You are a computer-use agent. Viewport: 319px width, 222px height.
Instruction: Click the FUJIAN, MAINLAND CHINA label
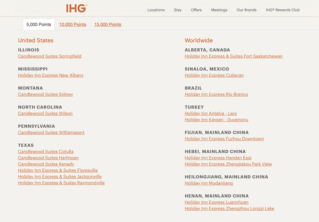217,132
